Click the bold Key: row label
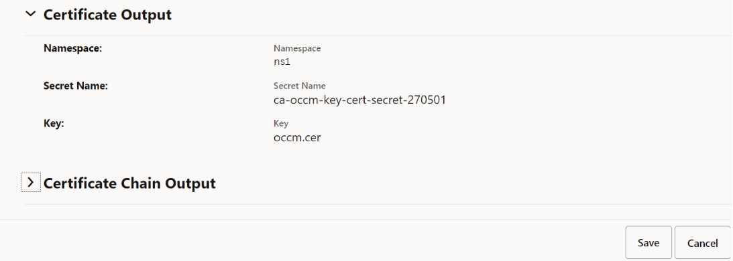This screenshot has width=733, height=261. tap(54, 124)
